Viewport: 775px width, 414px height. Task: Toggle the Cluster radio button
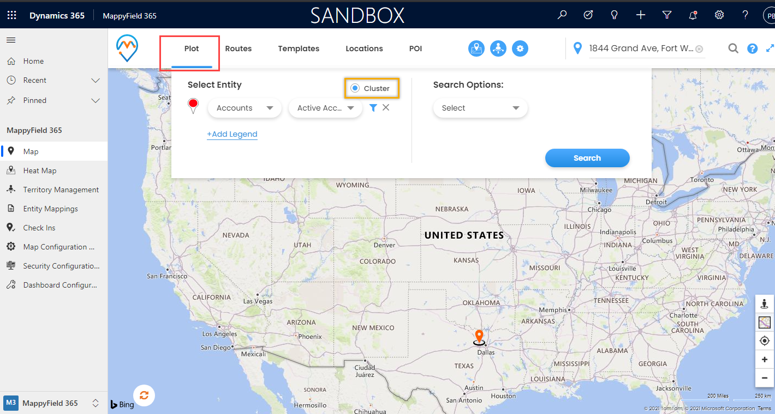point(355,88)
